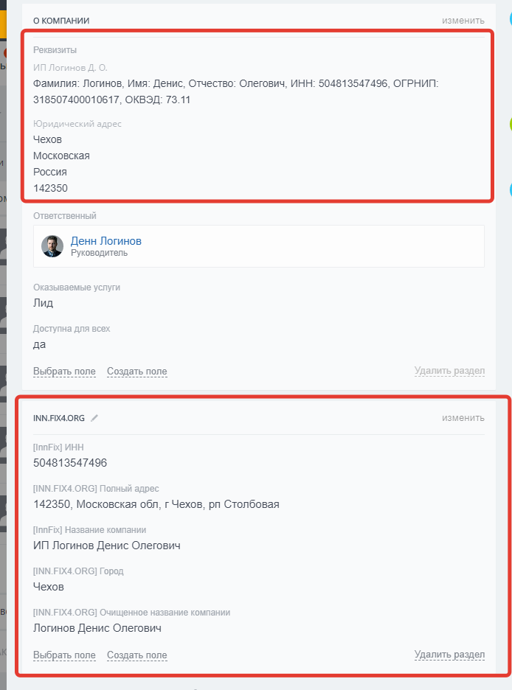Click the Оказываемые услуги value Лид
The height and width of the screenshot is (690, 512).
click(x=43, y=303)
